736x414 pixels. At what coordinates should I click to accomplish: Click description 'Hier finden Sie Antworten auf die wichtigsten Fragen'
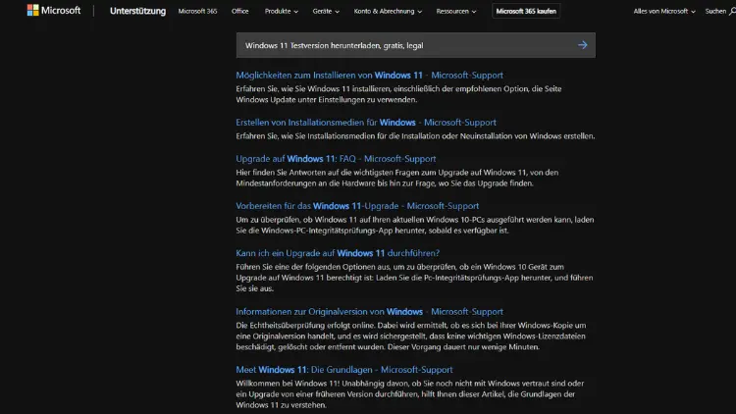[397, 178]
